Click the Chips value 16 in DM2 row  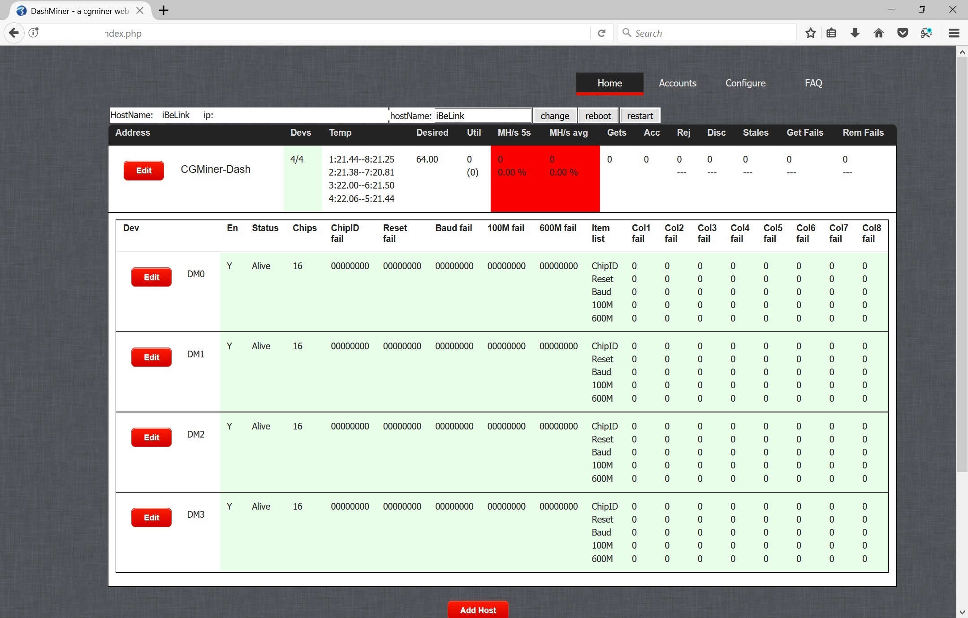tap(298, 426)
